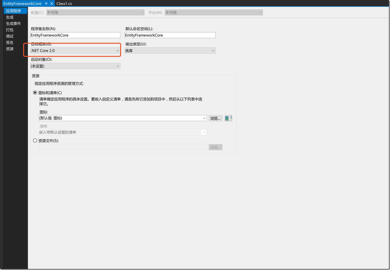390x270 pixels.
Task: Click the 浏览 button next to icon field
Action: tap(216, 118)
